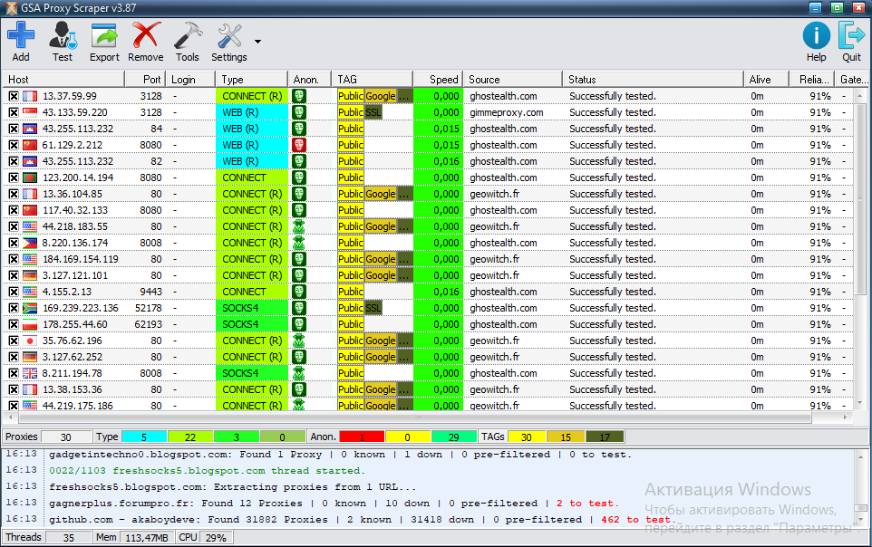Expand the dropdown arrow next to Settings
Viewport: 872px width, 547px height.
tap(257, 42)
